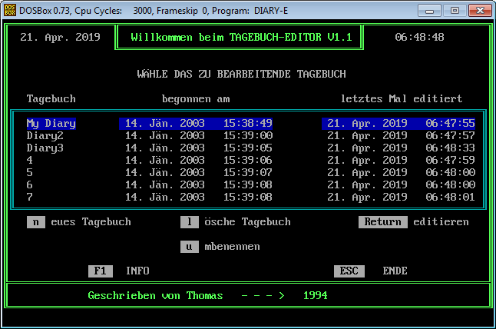This screenshot has height=329, width=496.
Task: Click the 'begonnen am' column header
Action: [195, 99]
